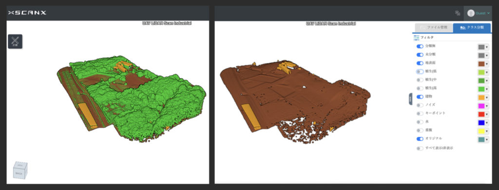Open color dropdown arrow for 地表面
Screen dimensions: 499x190
click(x=487, y=64)
